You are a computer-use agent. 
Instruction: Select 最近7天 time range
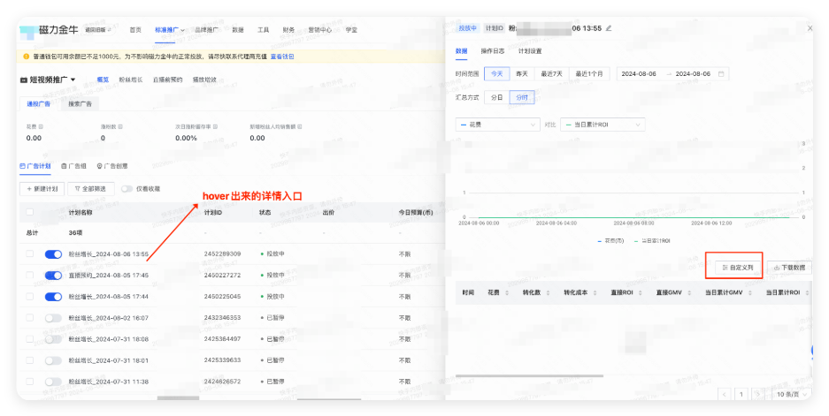pyautogui.click(x=551, y=74)
